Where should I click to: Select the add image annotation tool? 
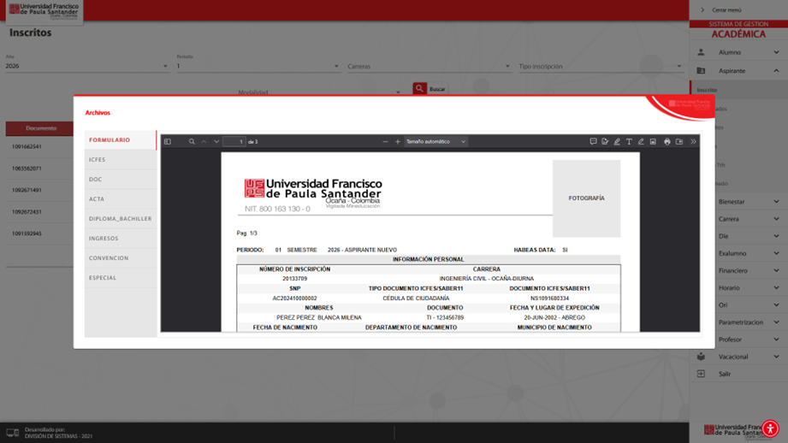pos(653,142)
